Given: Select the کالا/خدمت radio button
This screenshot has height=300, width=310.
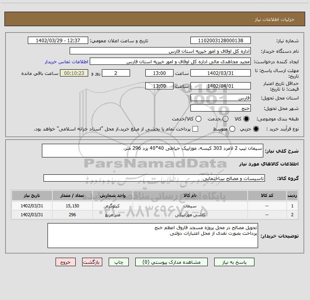Looking at the screenshot, I should [x=198, y=119].
